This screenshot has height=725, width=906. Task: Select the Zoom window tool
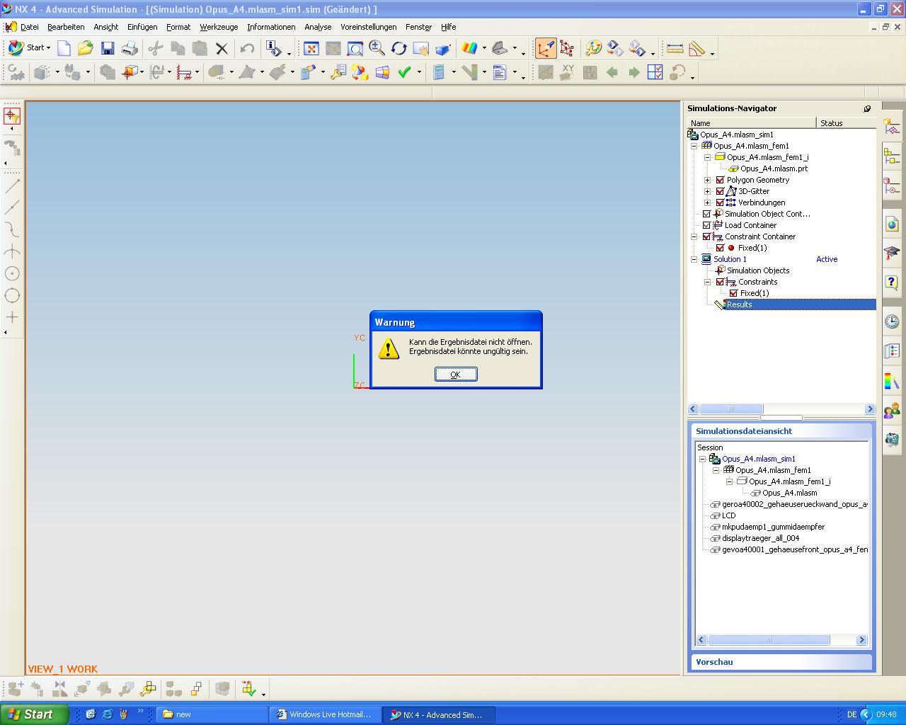355,48
